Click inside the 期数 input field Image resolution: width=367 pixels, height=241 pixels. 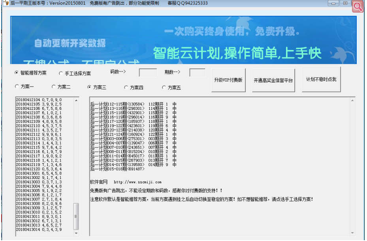(x=197, y=72)
